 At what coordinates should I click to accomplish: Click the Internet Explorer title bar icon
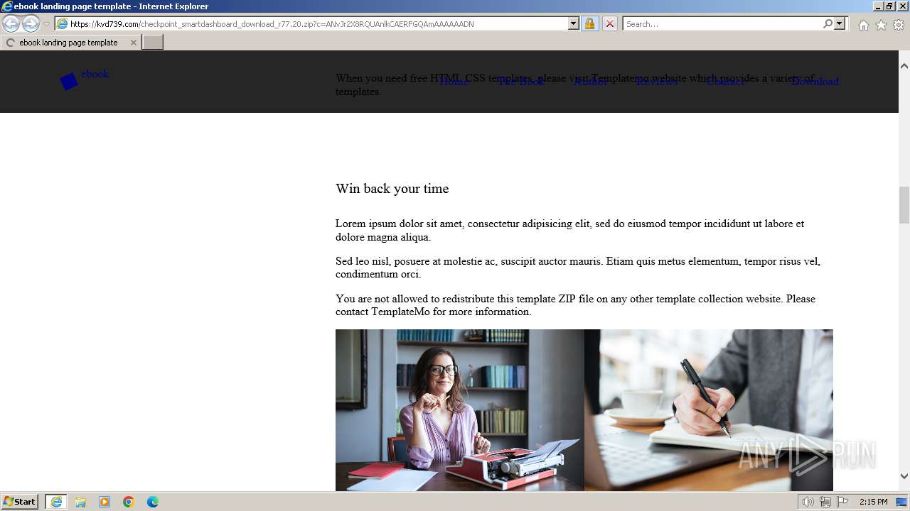coord(7,6)
